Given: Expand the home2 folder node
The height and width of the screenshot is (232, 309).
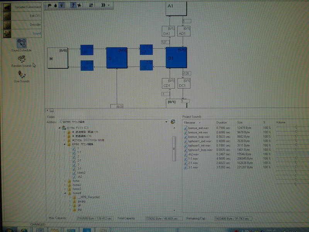Looking at the screenshot, I should (x=65, y=185).
